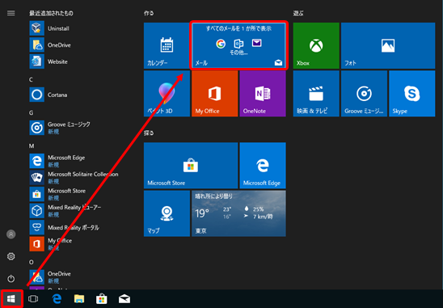Open the Calendar tile
This screenshot has height=308, width=443.
167,45
